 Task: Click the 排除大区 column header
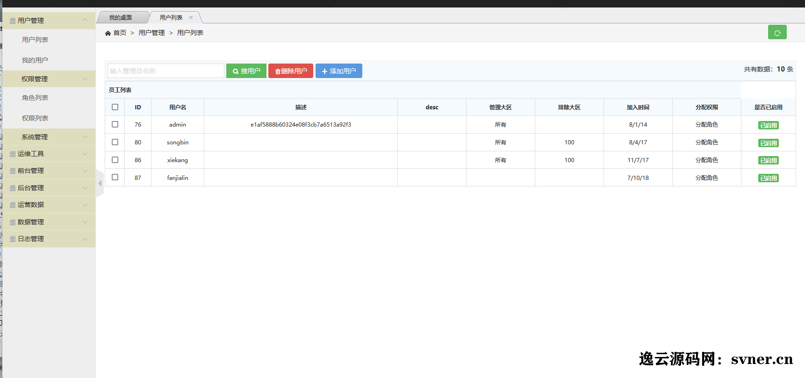(x=569, y=107)
